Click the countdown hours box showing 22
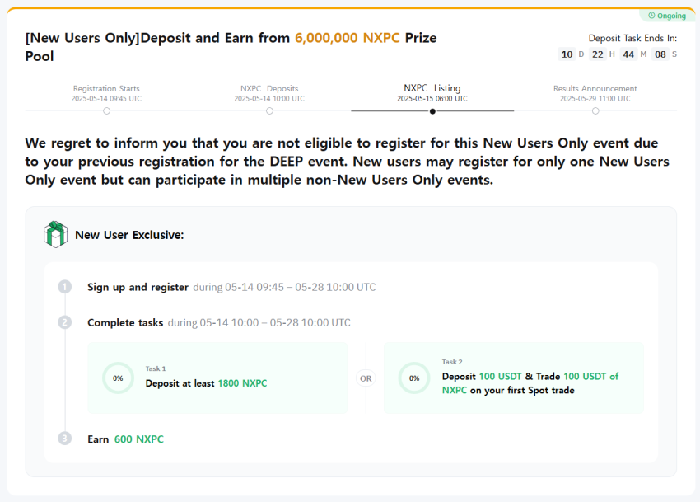Image resolution: width=700 pixels, height=502 pixels. [x=598, y=54]
